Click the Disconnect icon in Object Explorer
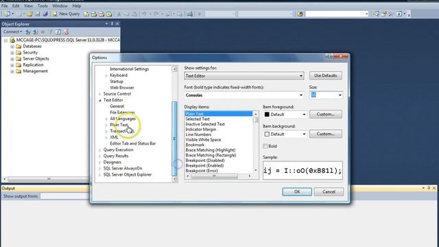The image size is (439, 247). 36,32
